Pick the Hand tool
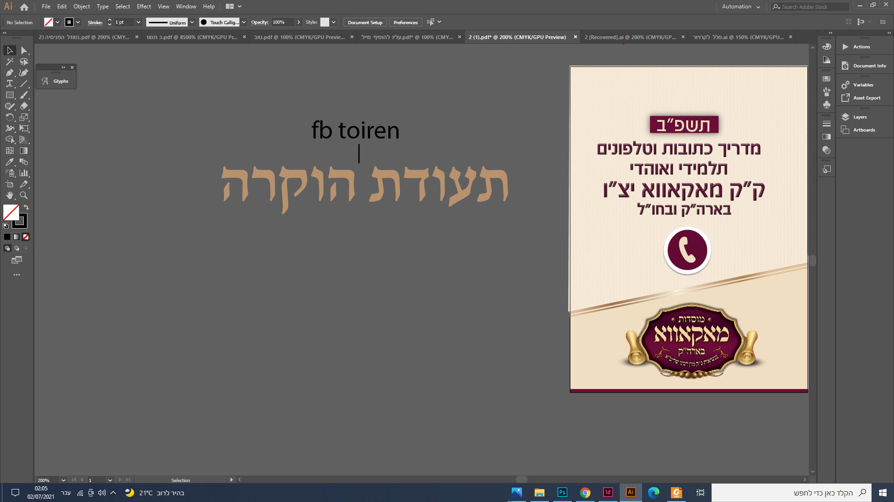The height and width of the screenshot is (502, 894). tap(9, 195)
